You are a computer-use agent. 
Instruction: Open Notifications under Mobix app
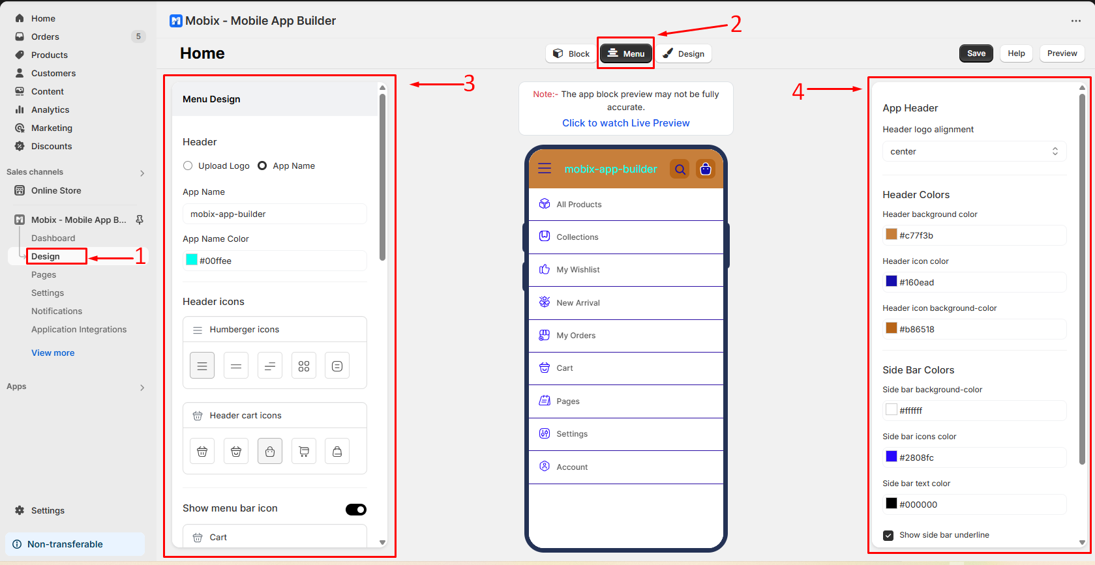(57, 311)
